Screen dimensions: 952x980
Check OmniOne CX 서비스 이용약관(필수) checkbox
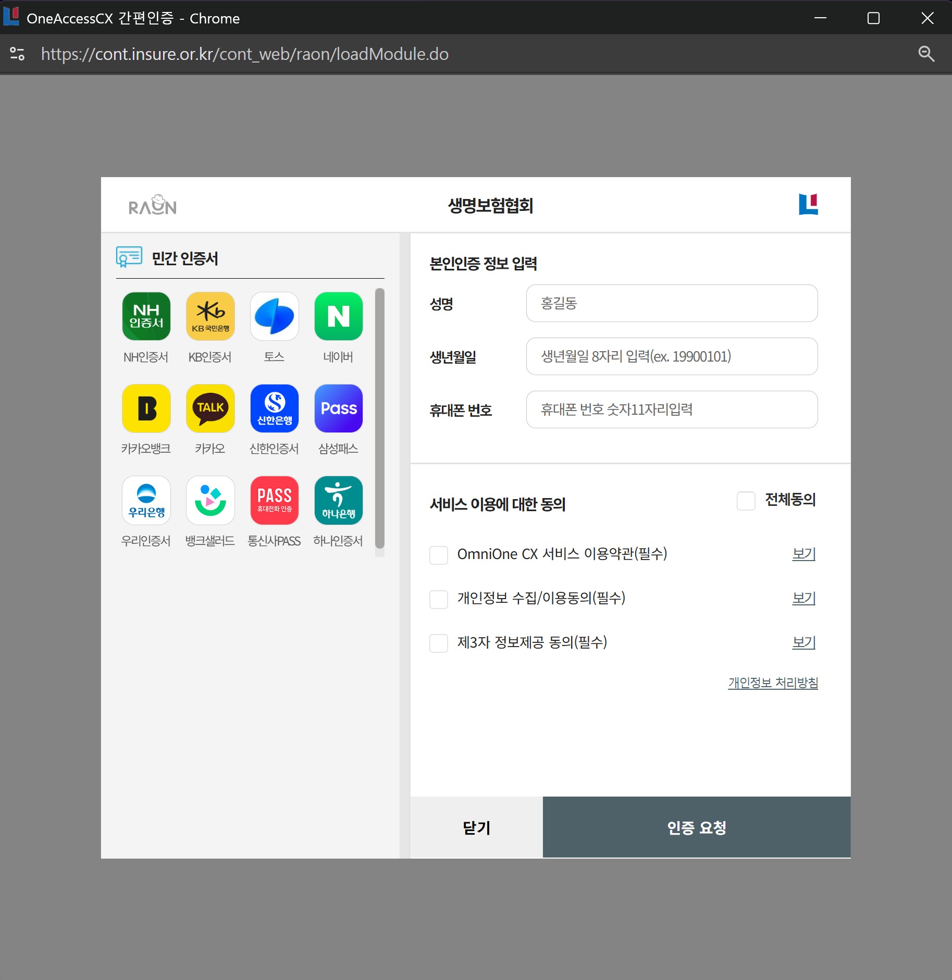[438, 555]
